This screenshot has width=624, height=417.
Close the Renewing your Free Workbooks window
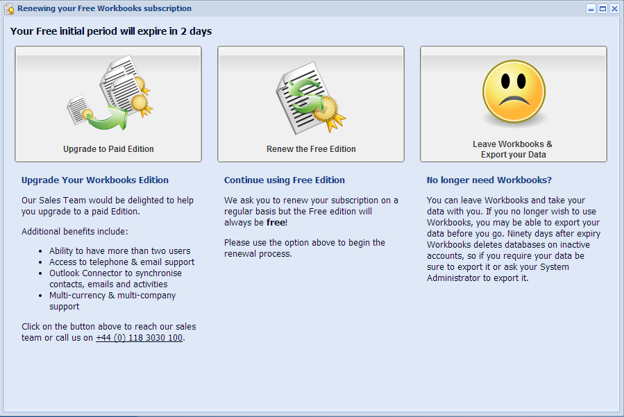614,9
